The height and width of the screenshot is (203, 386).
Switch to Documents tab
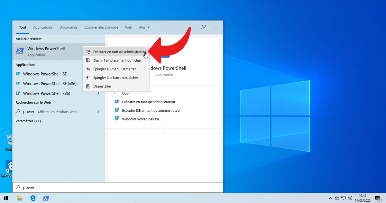pos(69,27)
